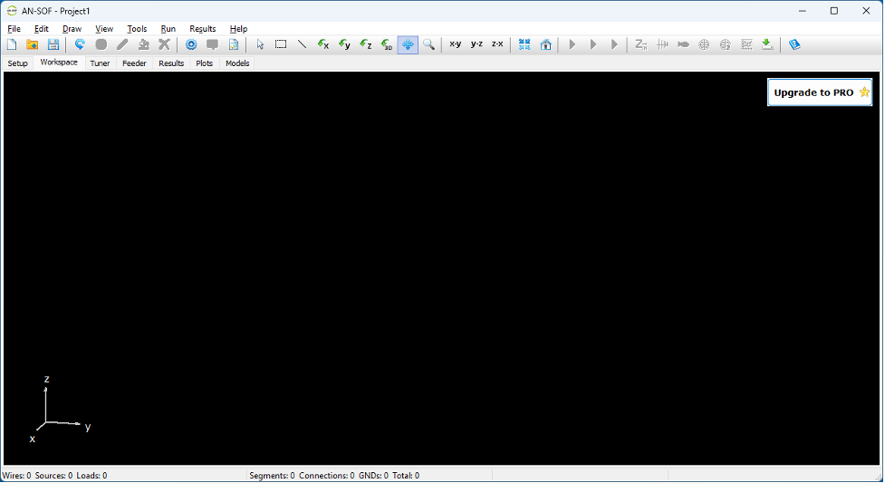The height and width of the screenshot is (483, 885).
Task: Open the Draw menu
Action: tap(72, 29)
